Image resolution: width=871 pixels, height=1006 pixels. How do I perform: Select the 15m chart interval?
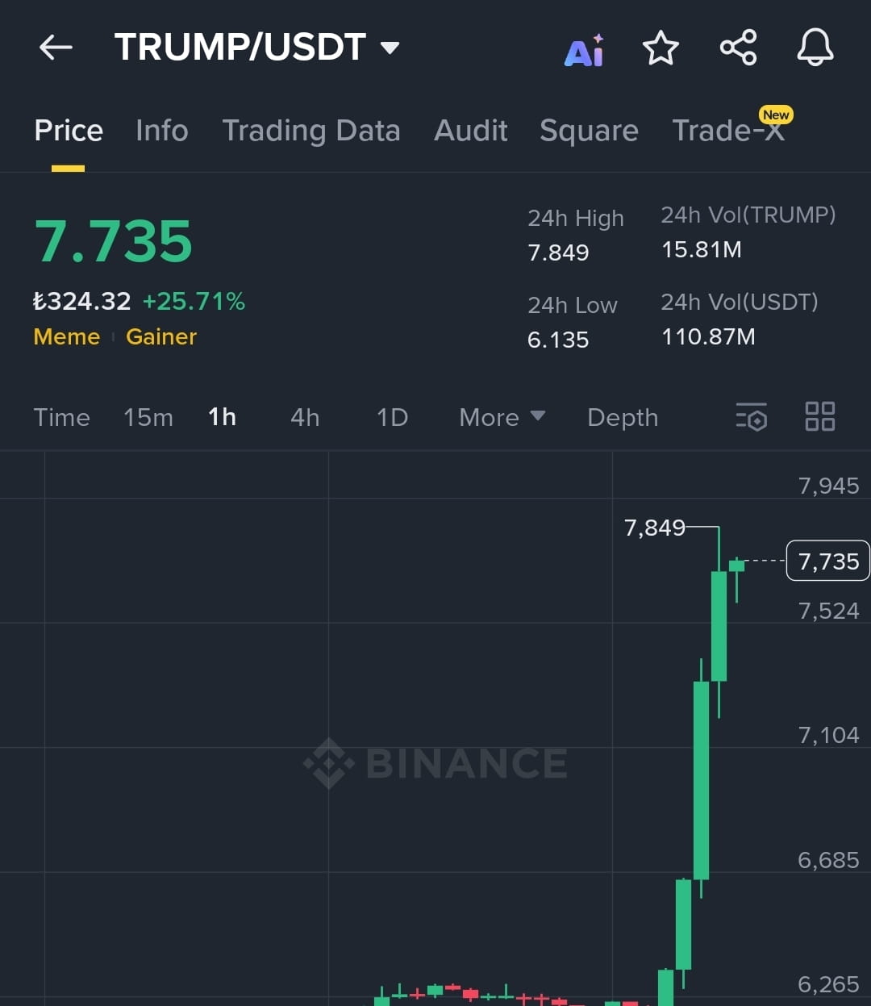pyautogui.click(x=148, y=417)
